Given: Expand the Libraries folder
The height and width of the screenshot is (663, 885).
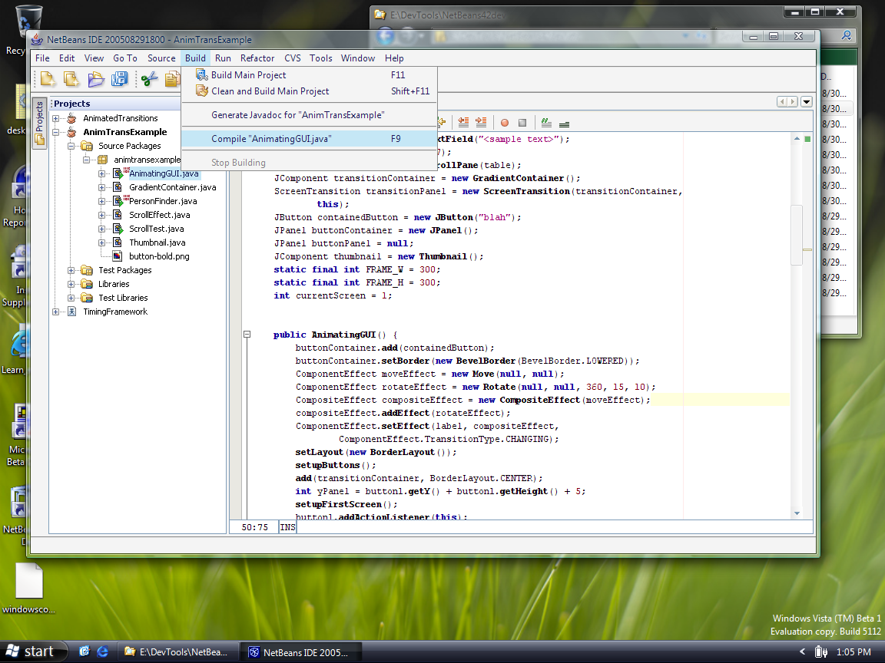Looking at the screenshot, I should [x=71, y=284].
